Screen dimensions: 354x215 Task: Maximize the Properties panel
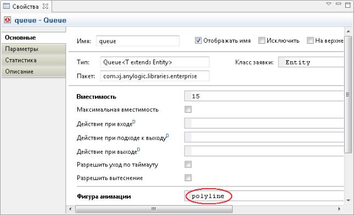coord(347,5)
